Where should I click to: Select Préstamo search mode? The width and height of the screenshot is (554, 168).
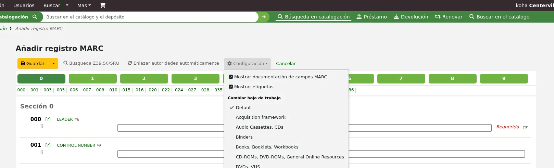pyautogui.click(x=372, y=17)
